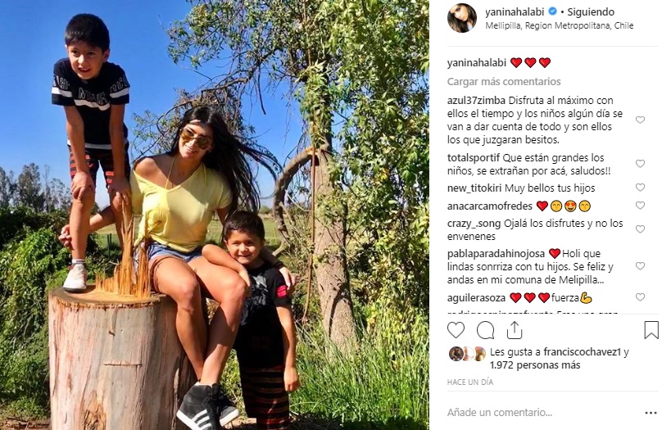
Task: Share the post using the upload arrow icon
Action: click(515, 330)
